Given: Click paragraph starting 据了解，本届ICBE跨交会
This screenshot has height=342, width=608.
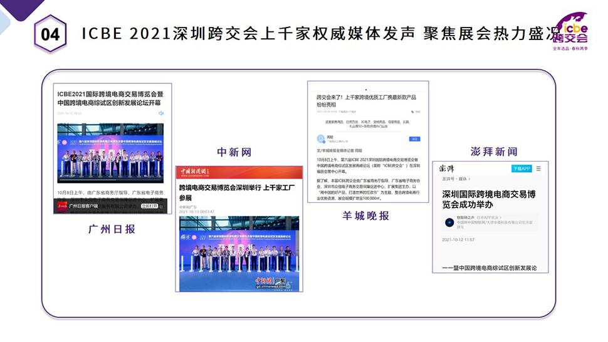Looking at the screenshot, I should tap(369, 189).
